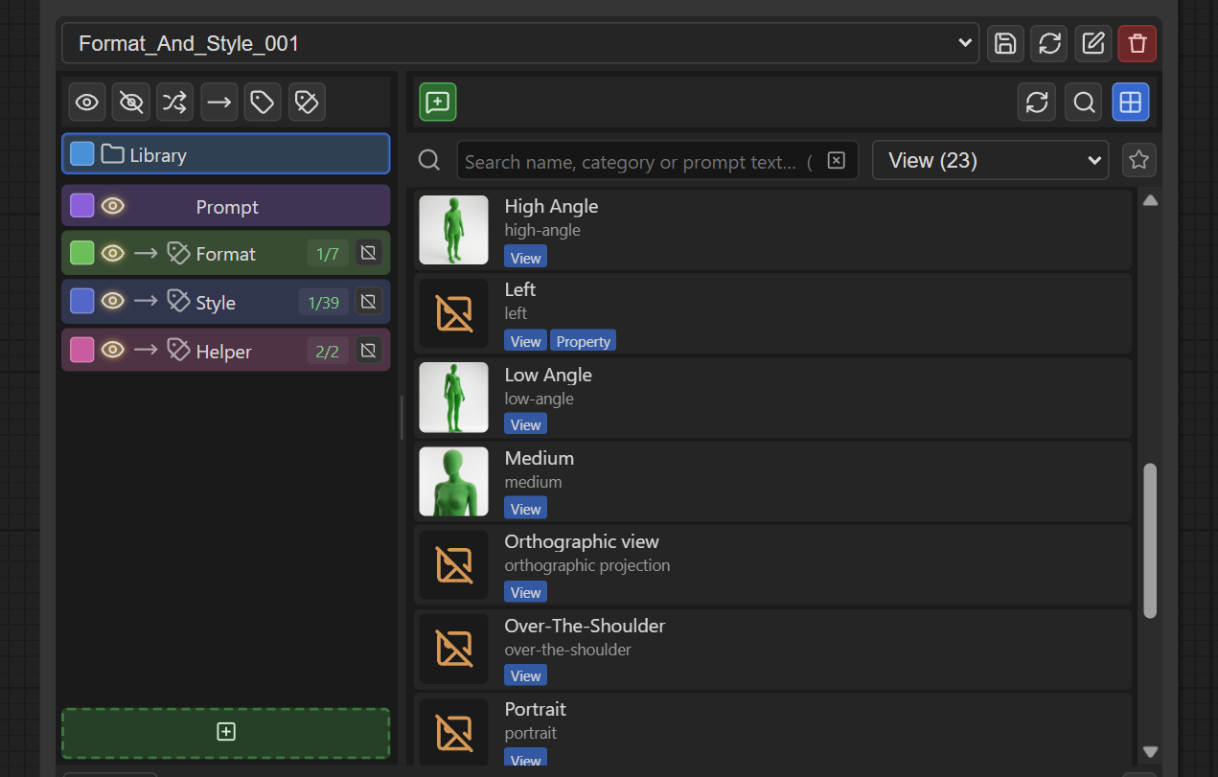1218x777 pixels.
Task: Click the missing image placeholder for Over-The-Shoulder
Action: click(x=453, y=649)
